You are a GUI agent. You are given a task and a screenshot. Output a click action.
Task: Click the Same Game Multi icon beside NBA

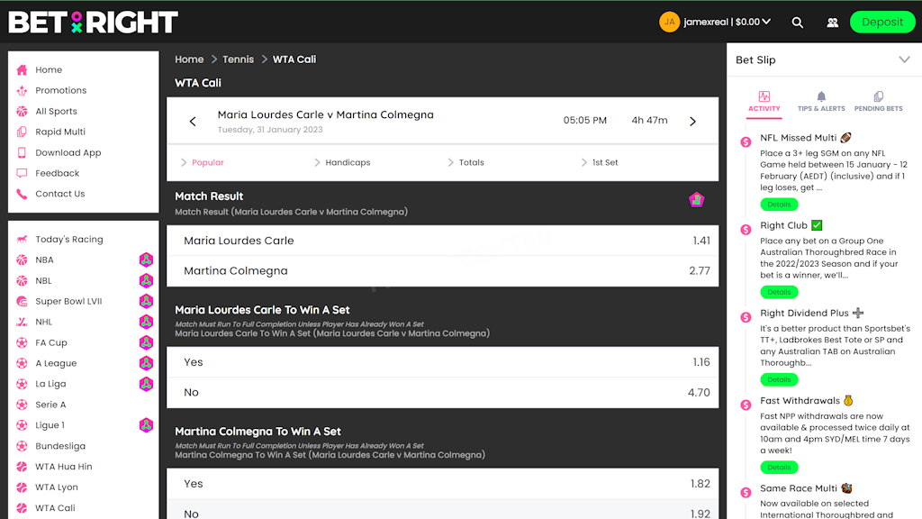pos(146,259)
